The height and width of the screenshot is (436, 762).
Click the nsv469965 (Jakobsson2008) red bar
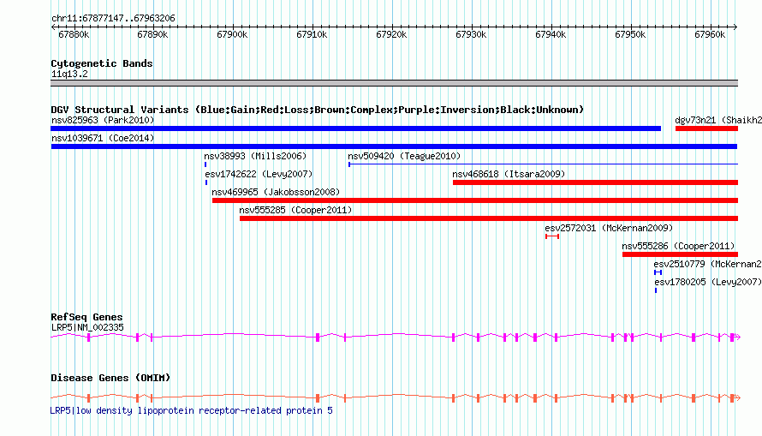tap(475, 200)
